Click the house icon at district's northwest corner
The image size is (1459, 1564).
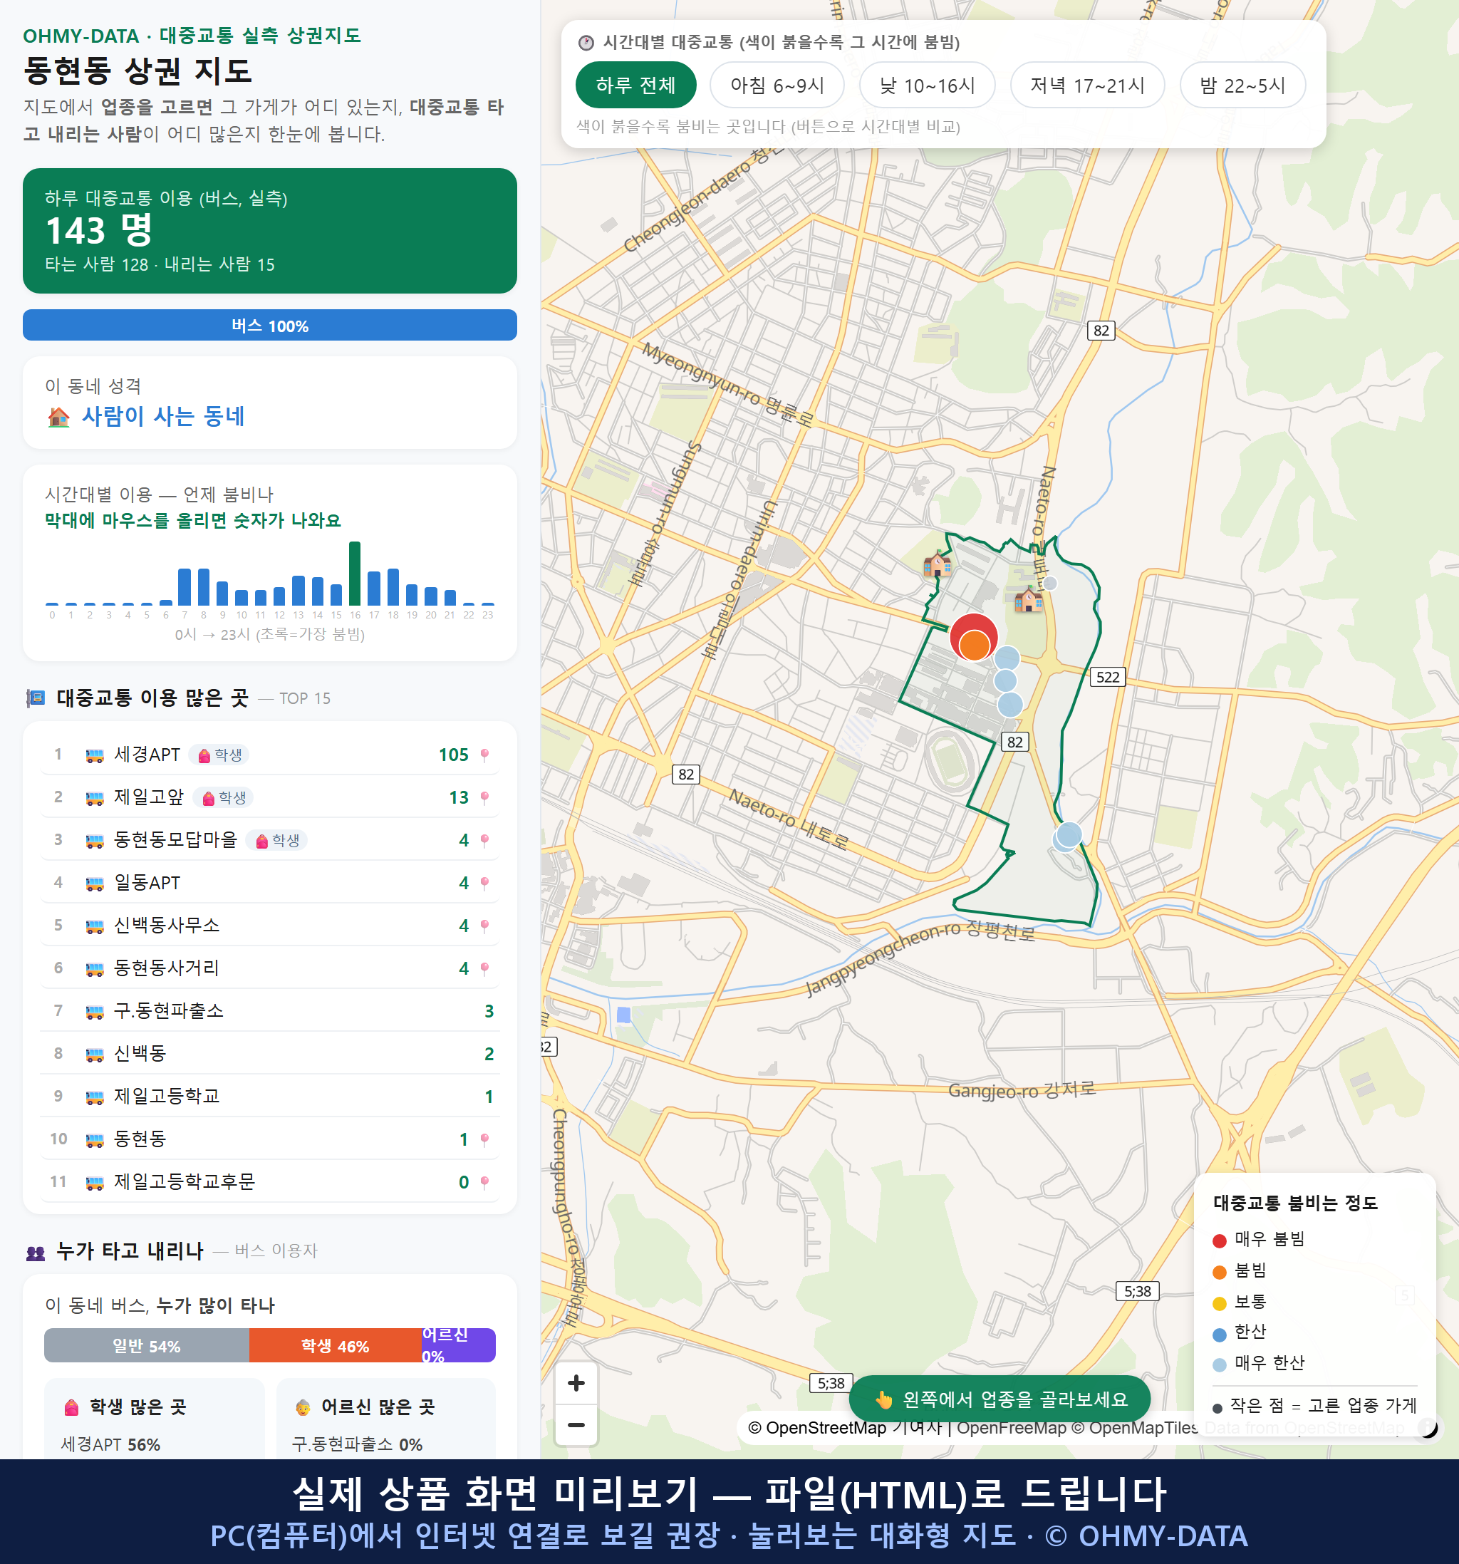click(936, 562)
